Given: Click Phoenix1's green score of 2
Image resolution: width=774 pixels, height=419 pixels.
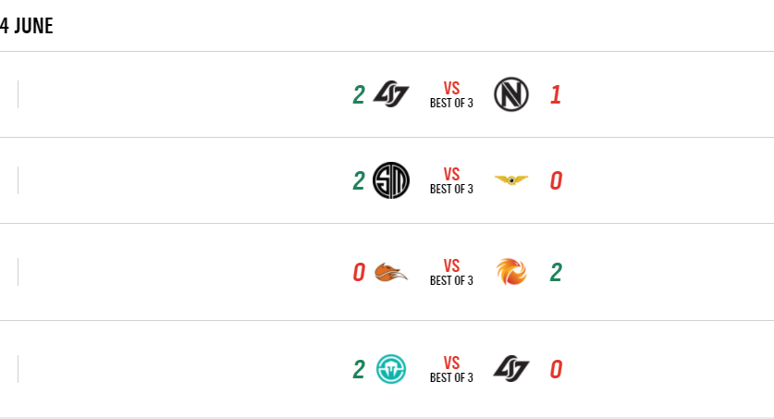Looking at the screenshot, I should point(556,273).
